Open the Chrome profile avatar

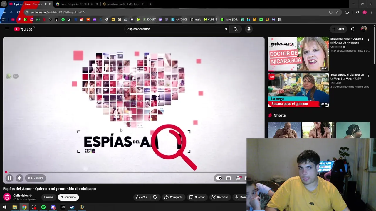click(365, 12)
